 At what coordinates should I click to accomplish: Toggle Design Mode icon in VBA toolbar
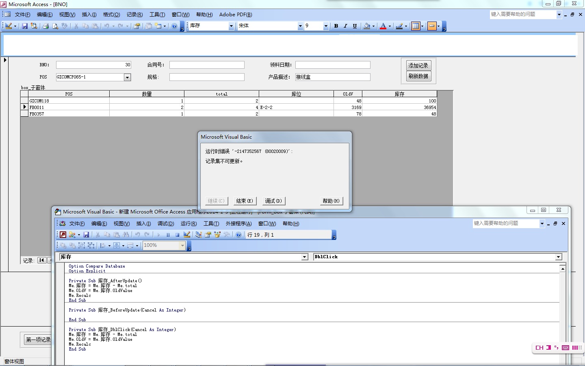click(x=187, y=235)
